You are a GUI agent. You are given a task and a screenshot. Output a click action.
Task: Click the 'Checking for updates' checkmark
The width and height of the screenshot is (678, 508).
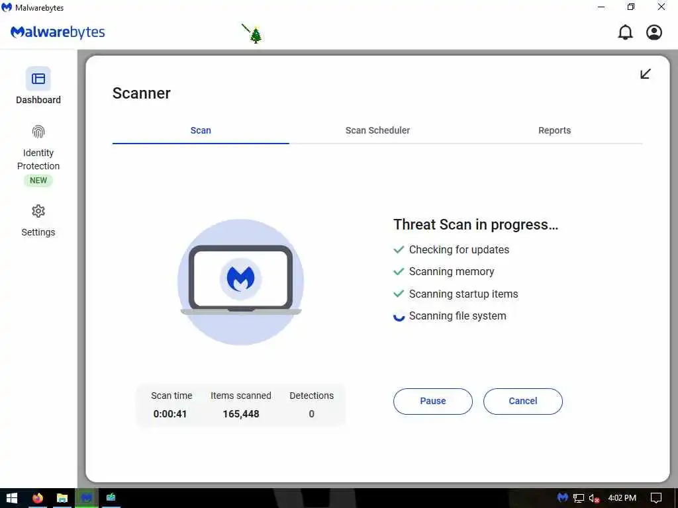pos(399,249)
